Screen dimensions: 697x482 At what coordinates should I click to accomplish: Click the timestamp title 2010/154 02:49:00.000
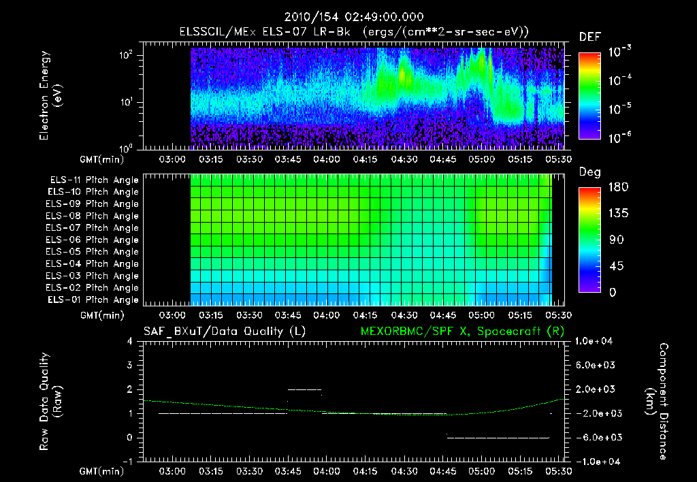tap(354, 17)
